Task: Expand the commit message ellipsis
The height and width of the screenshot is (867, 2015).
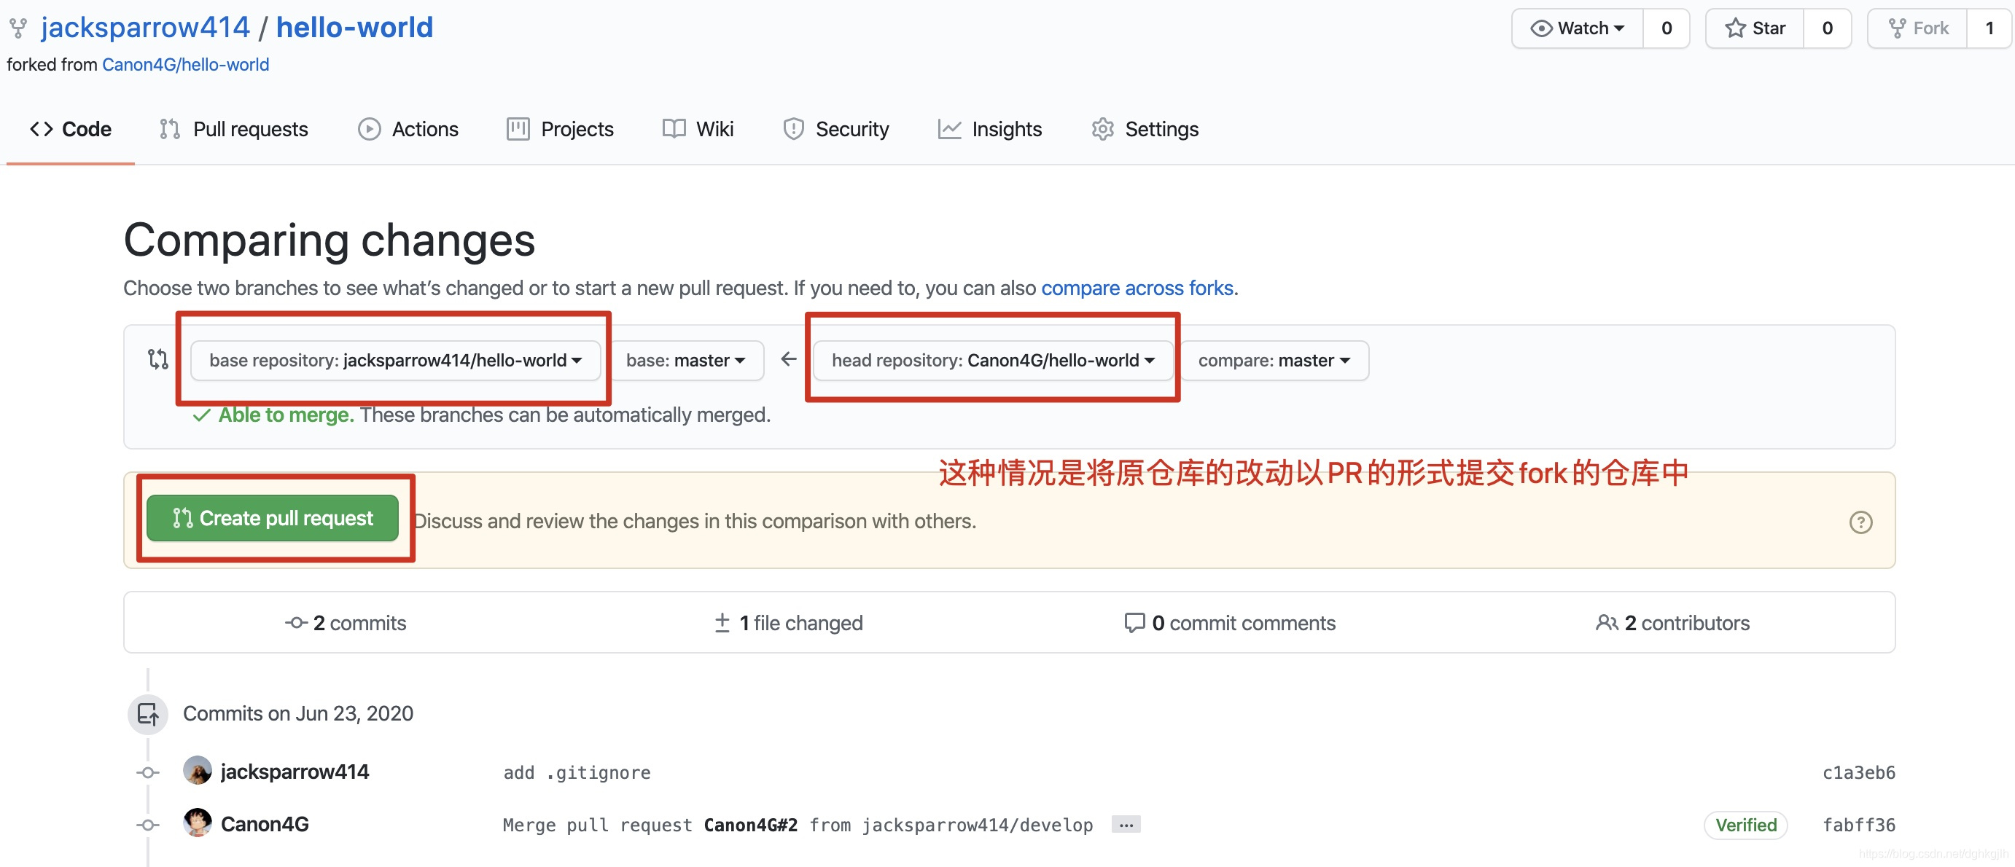Action: 1126,825
